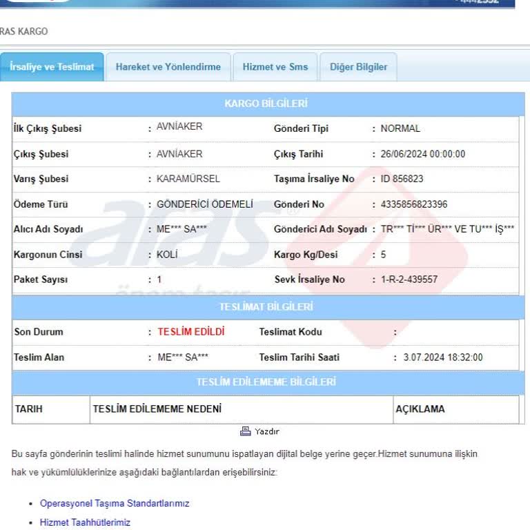
Task: Select Teslim Tarihi value 3.07.2024 18:32:00
Action: click(x=443, y=357)
